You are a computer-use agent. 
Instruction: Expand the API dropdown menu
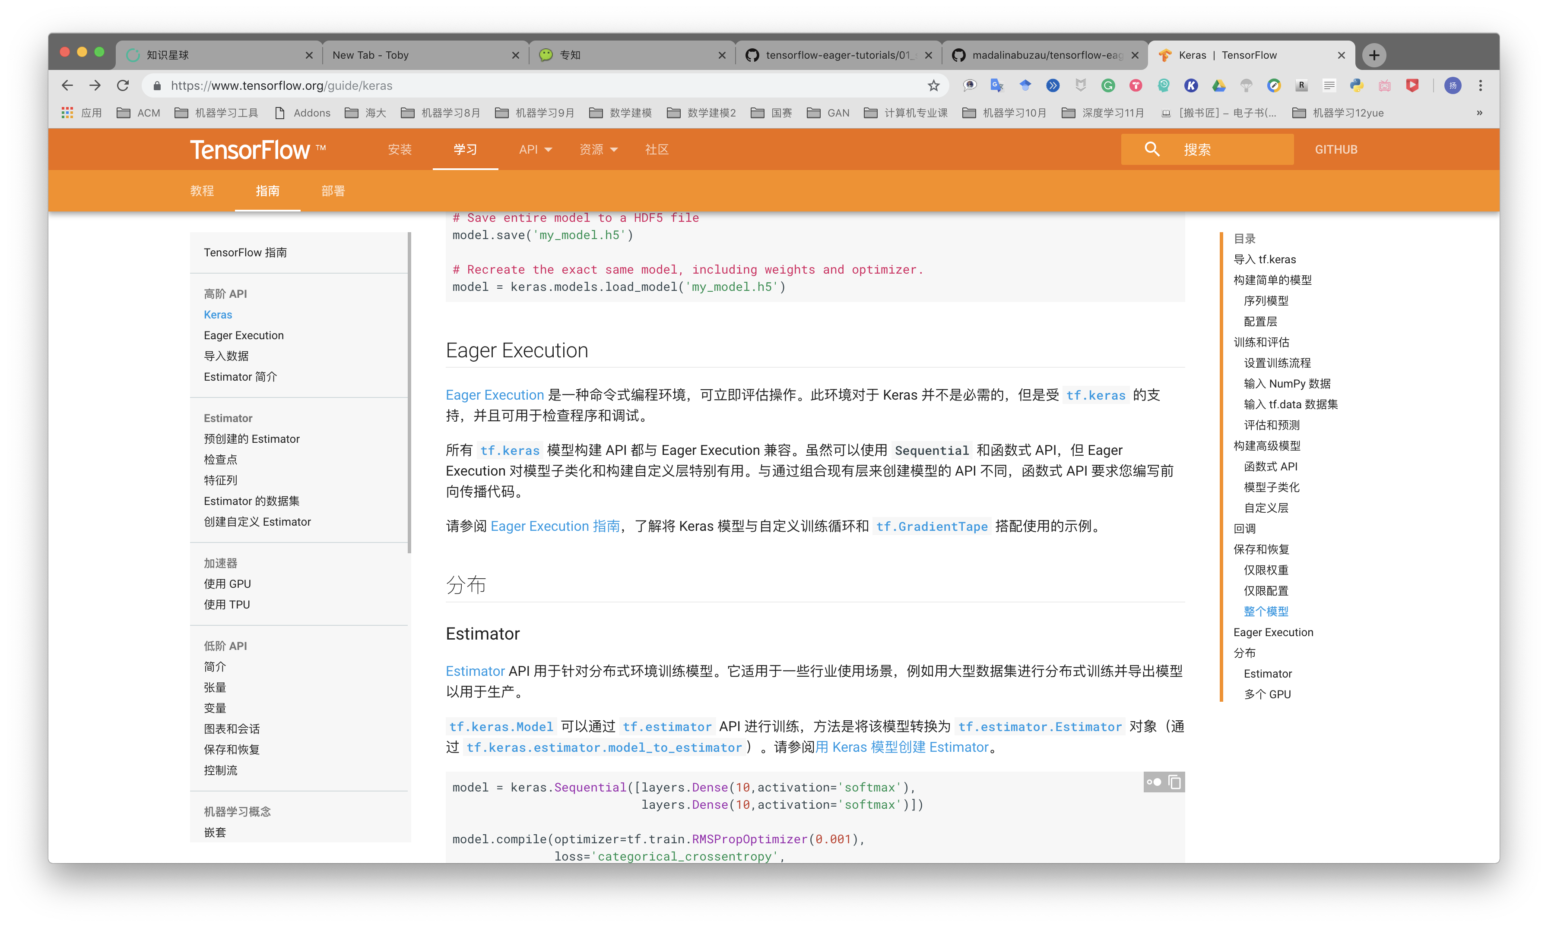click(x=535, y=149)
